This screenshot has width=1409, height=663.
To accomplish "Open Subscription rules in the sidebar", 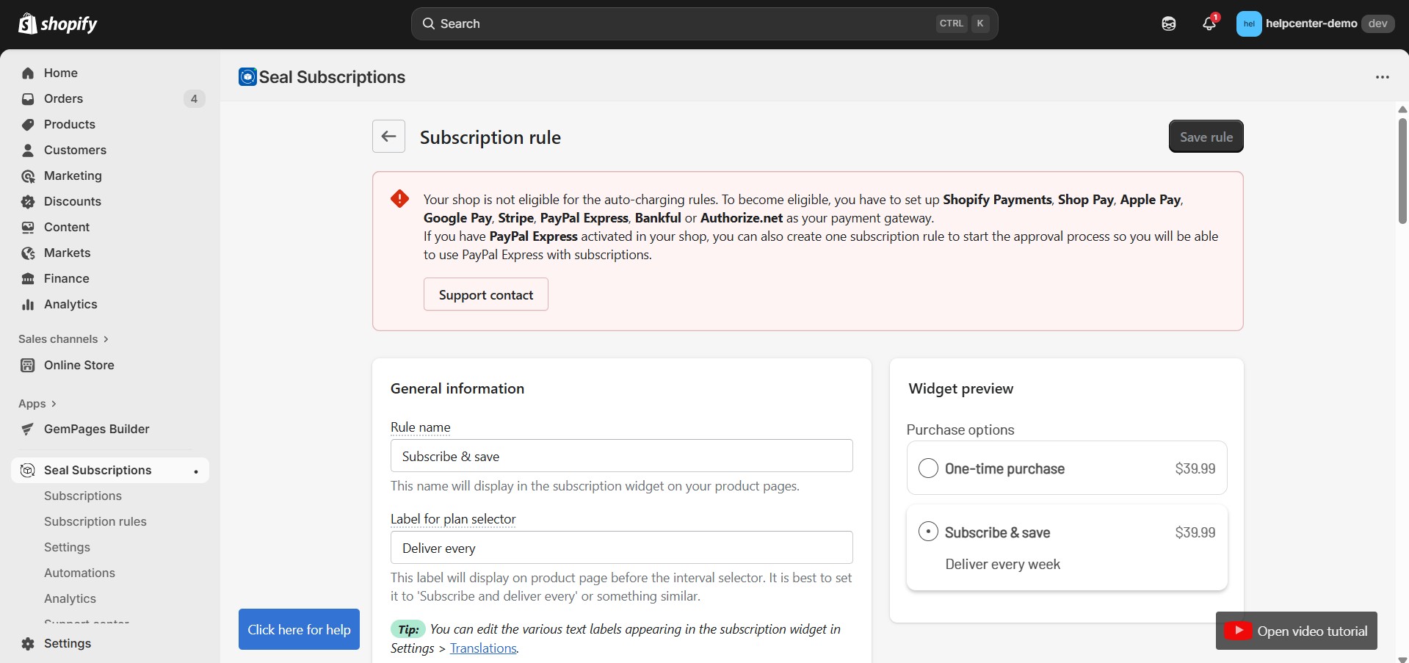I will click(95, 521).
